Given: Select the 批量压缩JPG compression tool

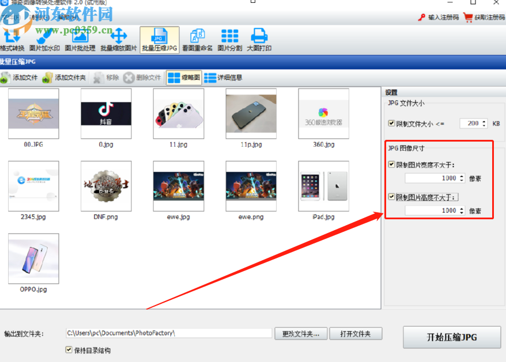Looking at the screenshot, I should click(x=159, y=39).
